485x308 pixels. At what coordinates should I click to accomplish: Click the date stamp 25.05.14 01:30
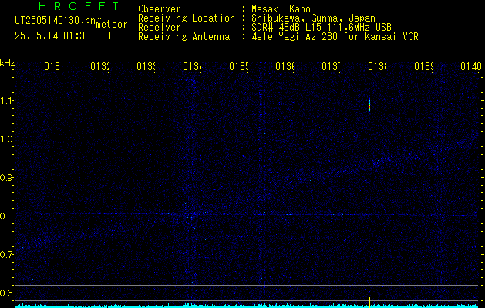pyautogui.click(x=52, y=36)
